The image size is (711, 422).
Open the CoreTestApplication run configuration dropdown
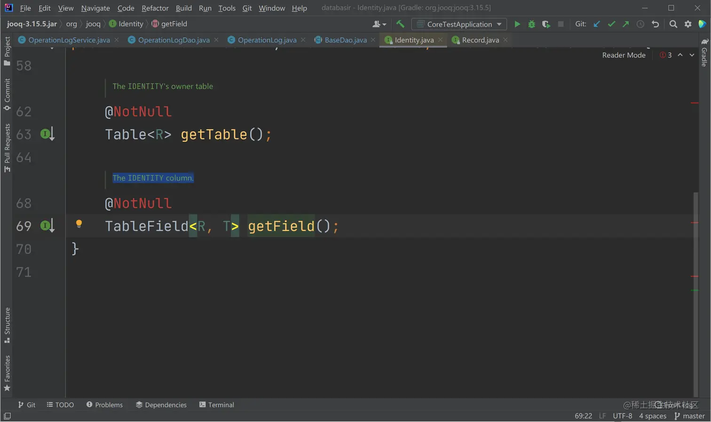(x=459, y=24)
